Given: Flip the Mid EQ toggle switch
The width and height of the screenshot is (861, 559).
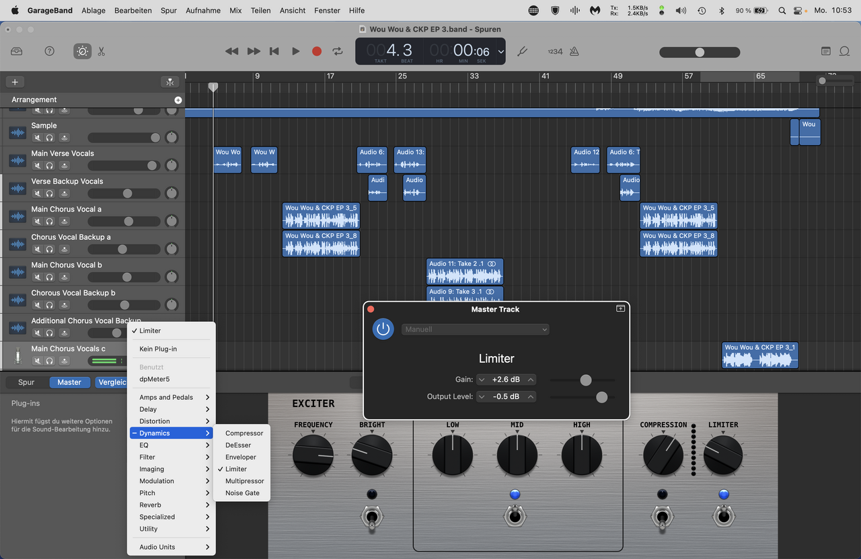Looking at the screenshot, I should coord(515,516).
